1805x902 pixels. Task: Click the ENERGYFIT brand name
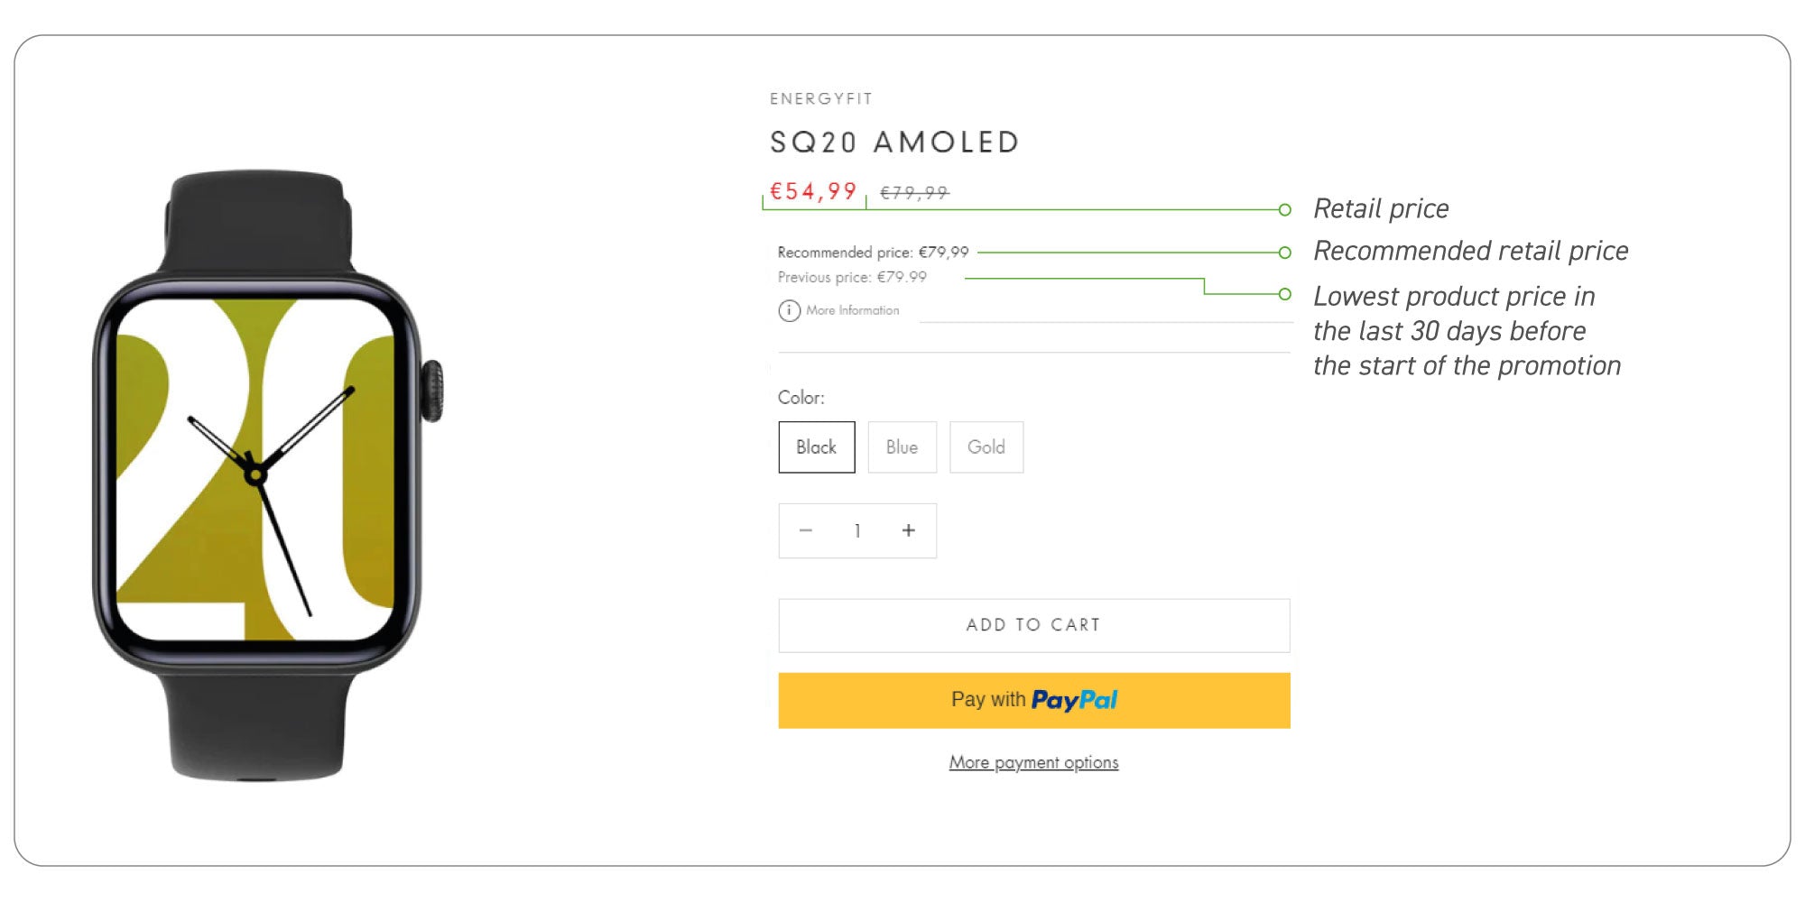click(x=820, y=99)
